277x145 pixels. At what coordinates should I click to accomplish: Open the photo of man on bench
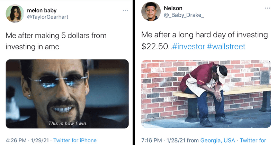pos(206,94)
